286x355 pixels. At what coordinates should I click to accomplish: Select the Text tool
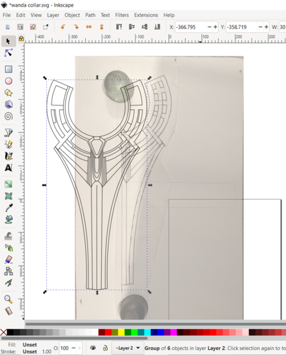coord(9,168)
